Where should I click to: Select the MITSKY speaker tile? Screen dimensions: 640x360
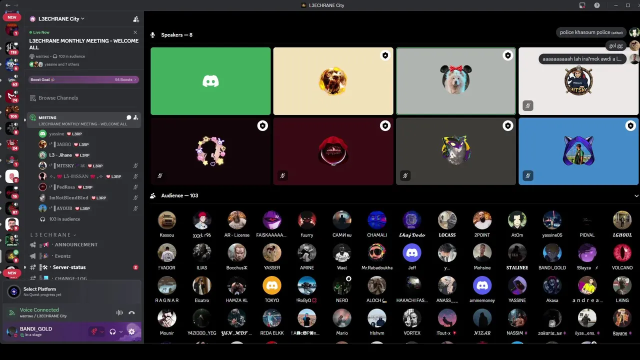pyautogui.click(x=578, y=81)
